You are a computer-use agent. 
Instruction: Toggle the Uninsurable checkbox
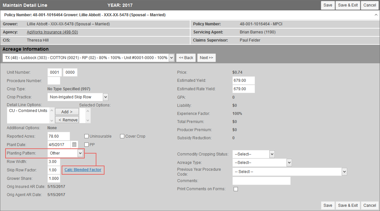point(87,136)
